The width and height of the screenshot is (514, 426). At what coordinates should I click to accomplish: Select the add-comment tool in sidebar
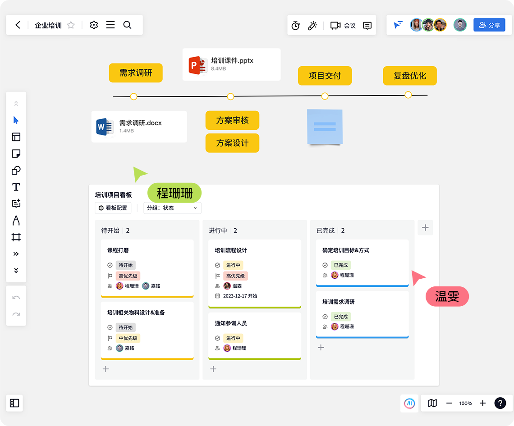(x=16, y=204)
